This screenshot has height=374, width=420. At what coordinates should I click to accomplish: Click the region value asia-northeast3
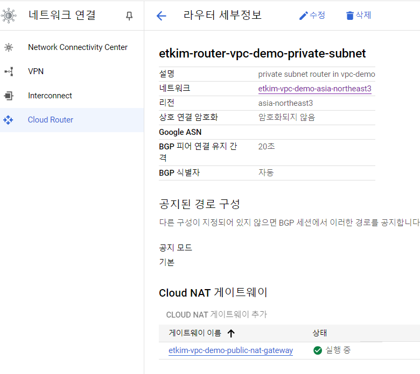[285, 103]
